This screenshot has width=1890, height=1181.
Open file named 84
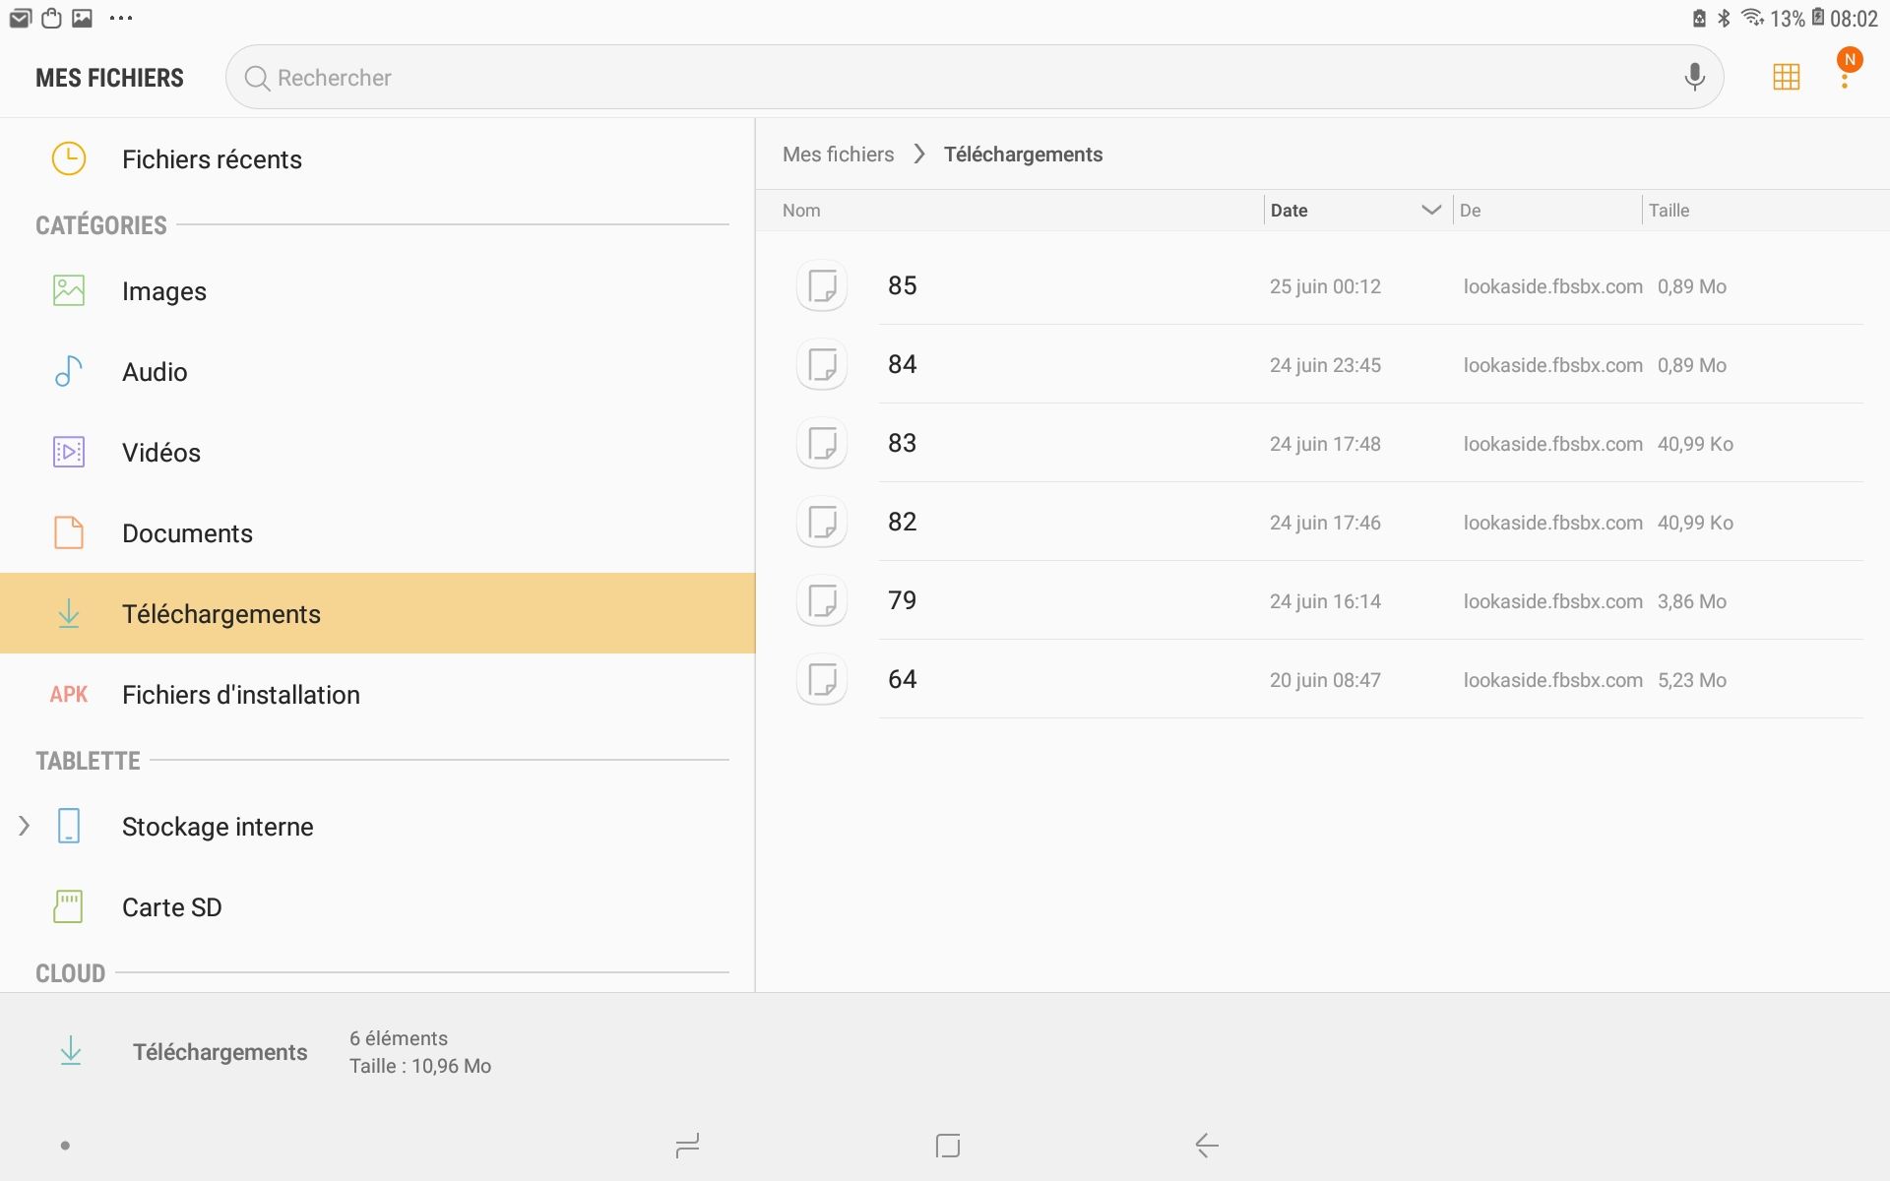pyautogui.click(x=902, y=364)
